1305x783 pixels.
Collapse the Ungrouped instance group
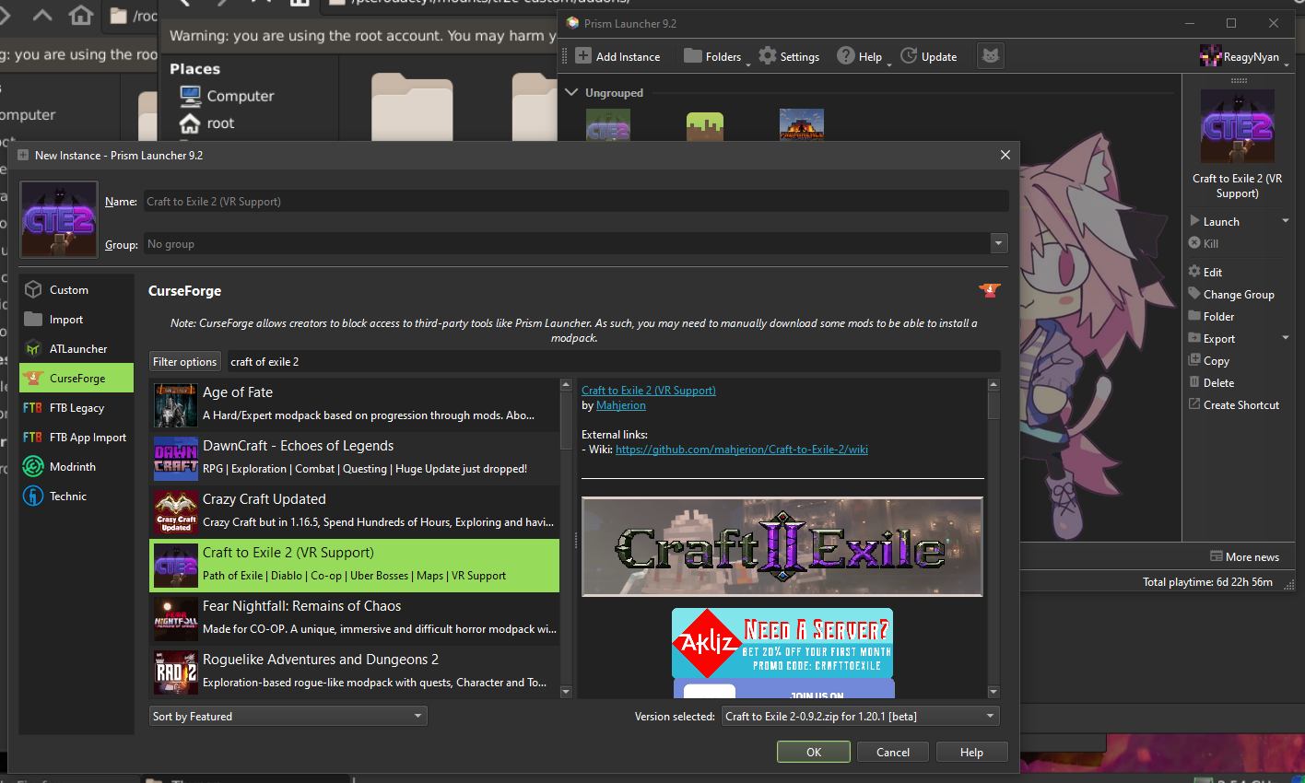571,92
